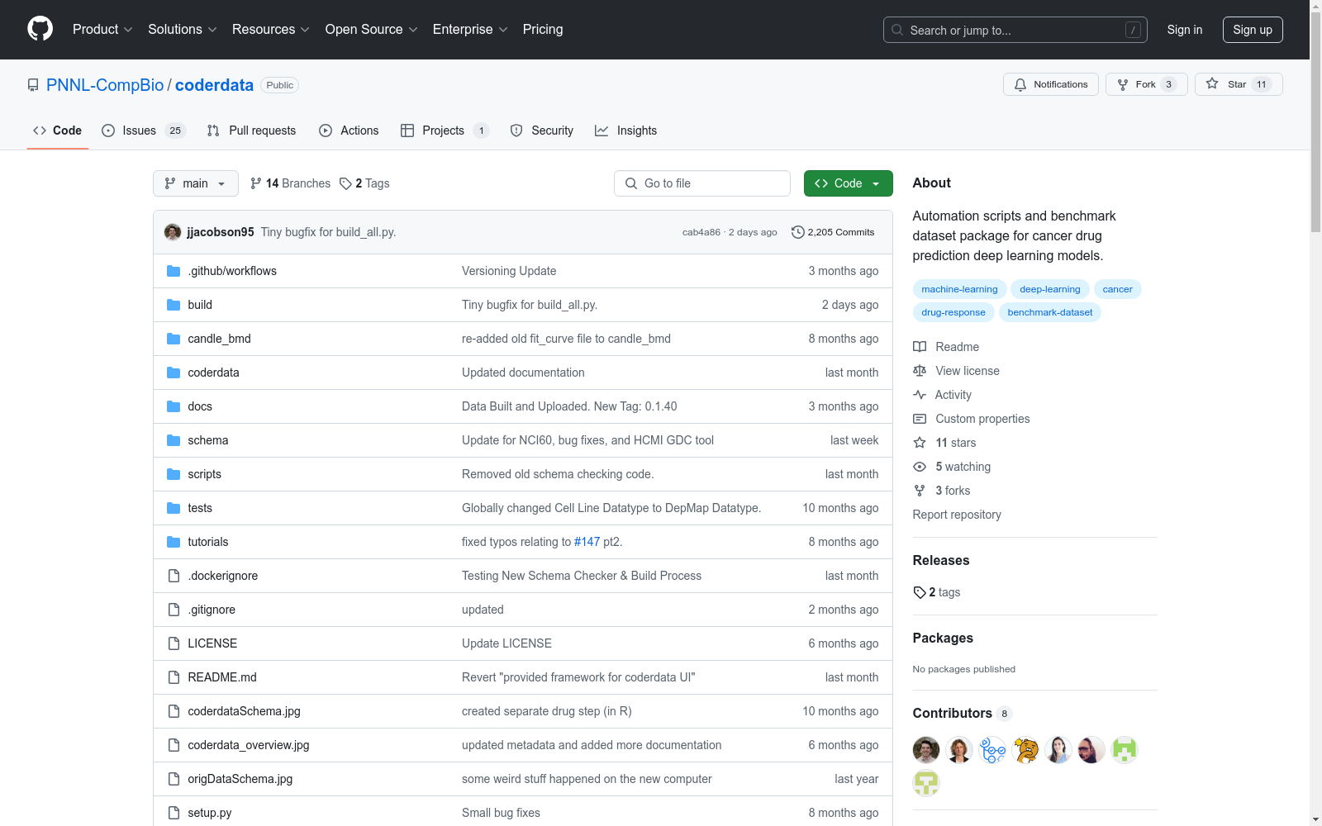This screenshot has height=826, width=1322.
Task: Click the branch icon beside 14 Branches
Action: click(x=256, y=183)
